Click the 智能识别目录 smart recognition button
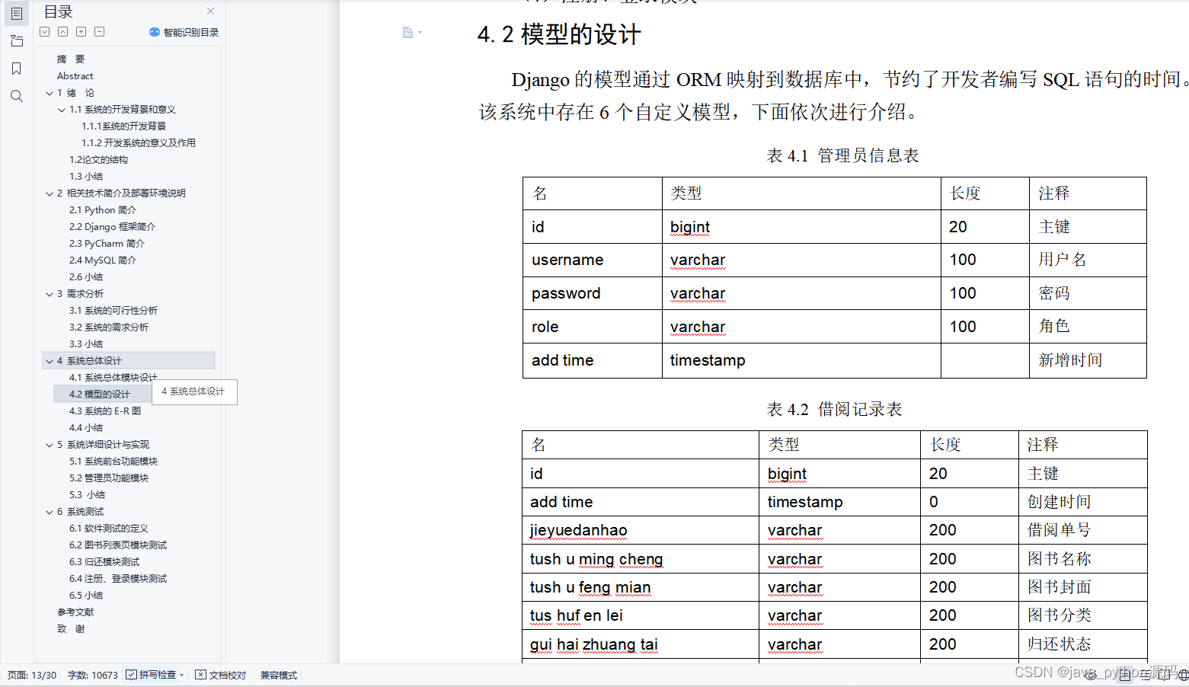Viewport: 1189px width, 687px height. coord(184,32)
